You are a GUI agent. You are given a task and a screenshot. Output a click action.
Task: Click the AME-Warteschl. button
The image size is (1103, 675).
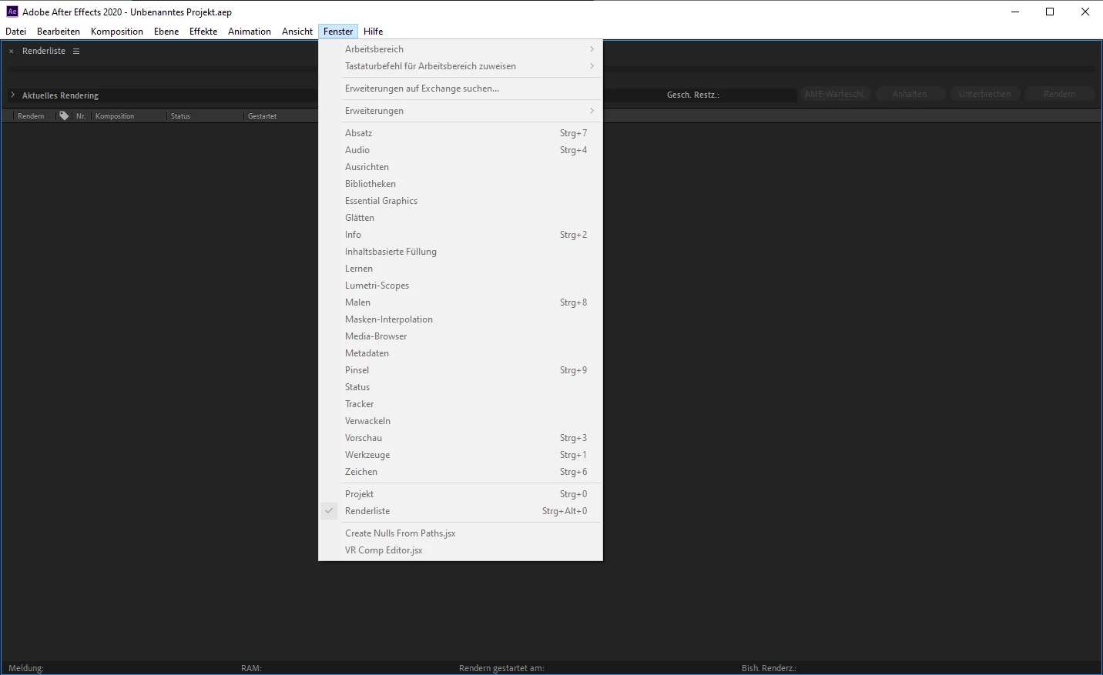click(835, 94)
